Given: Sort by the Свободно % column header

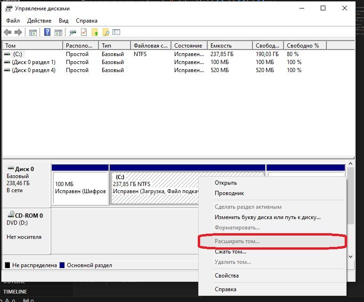Looking at the screenshot, I should (x=305, y=46).
